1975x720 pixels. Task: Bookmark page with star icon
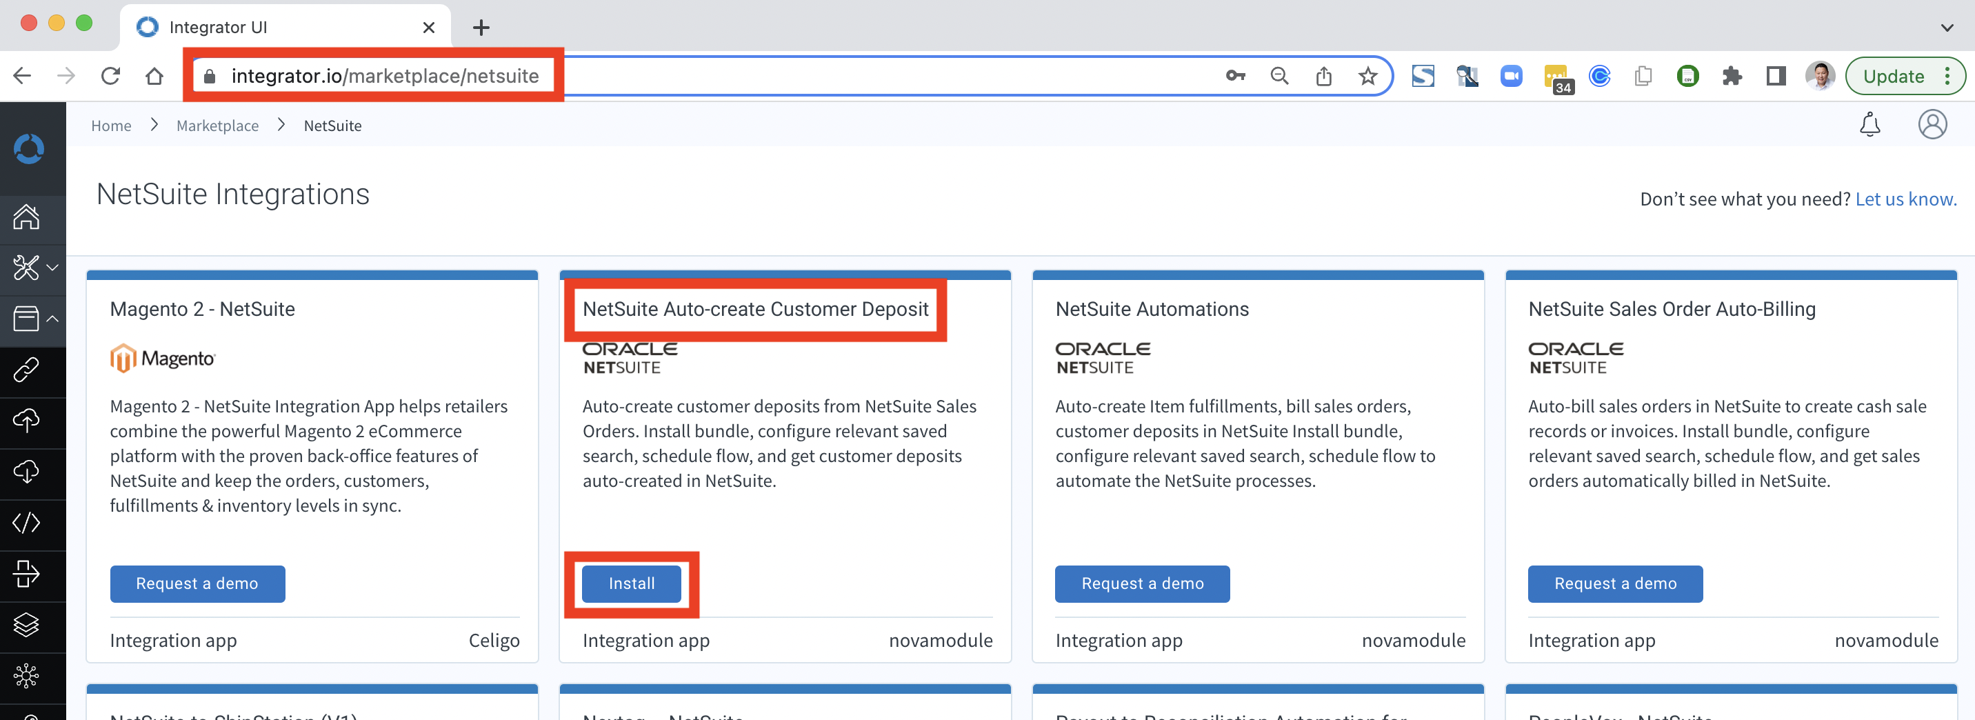[x=1367, y=76]
